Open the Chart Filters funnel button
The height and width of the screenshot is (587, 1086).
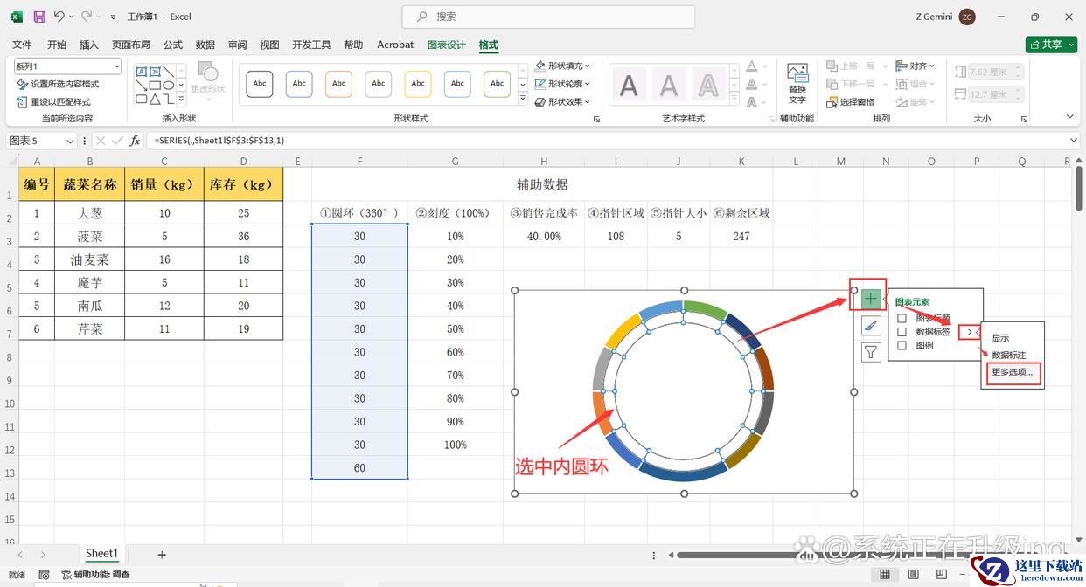(871, 352)
